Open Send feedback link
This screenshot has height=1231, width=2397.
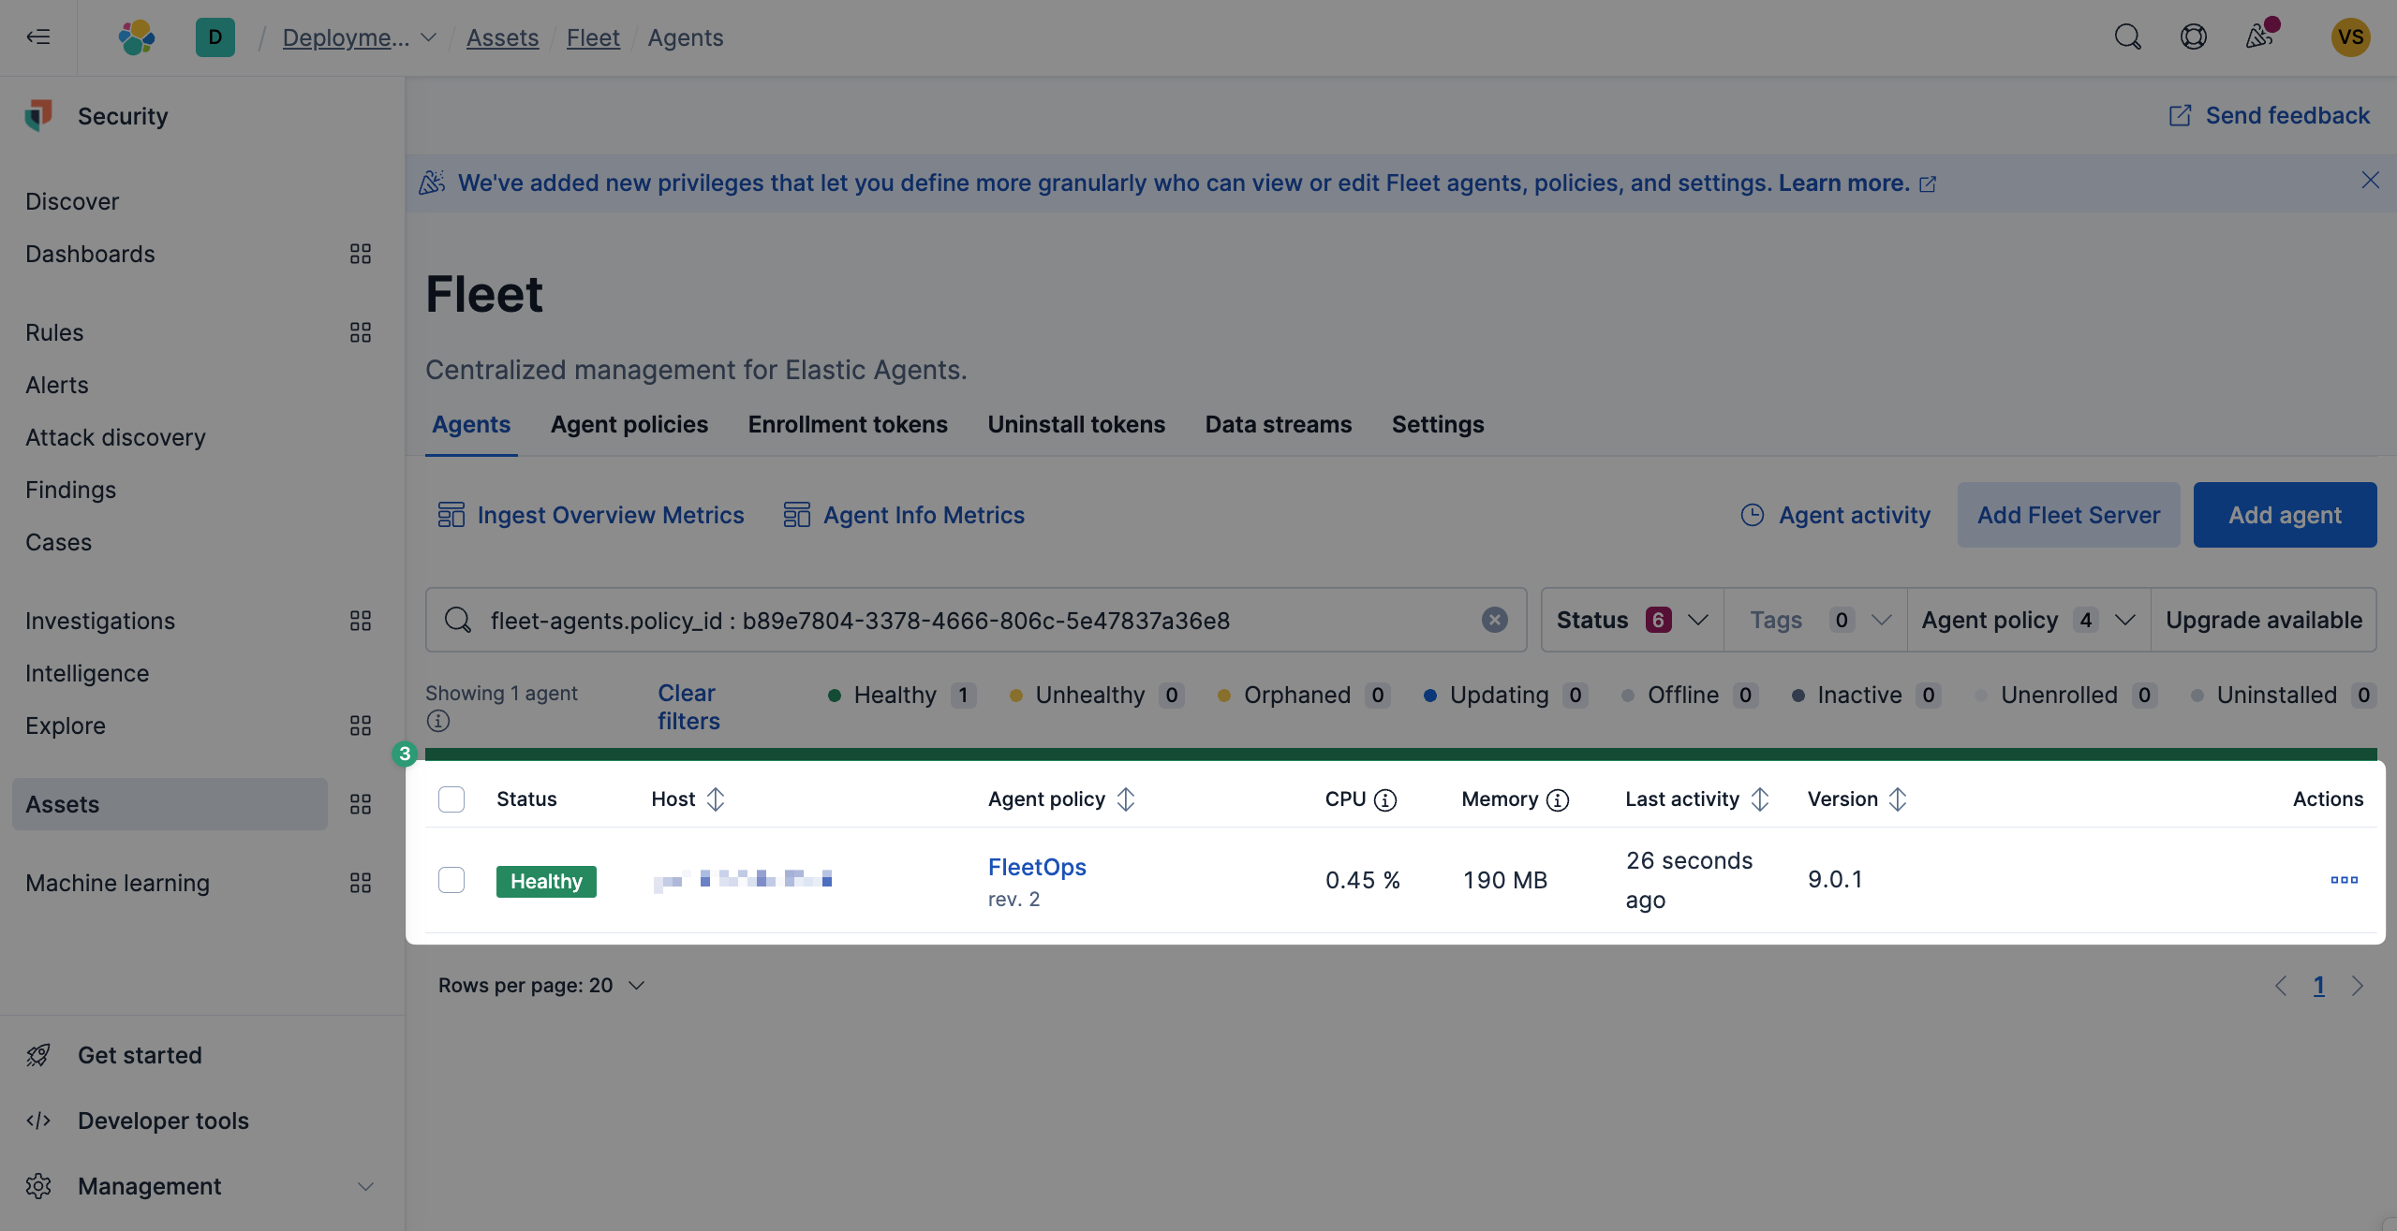pos(2269,115)
